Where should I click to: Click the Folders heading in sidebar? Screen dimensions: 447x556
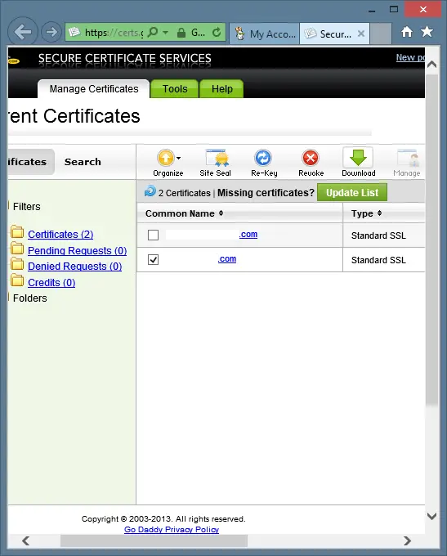pos(30,298)
